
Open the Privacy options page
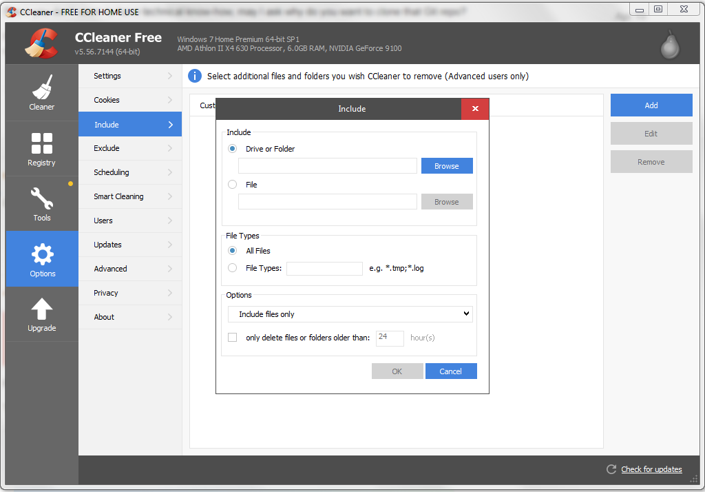pyautogui.click(x=130, y=293)
